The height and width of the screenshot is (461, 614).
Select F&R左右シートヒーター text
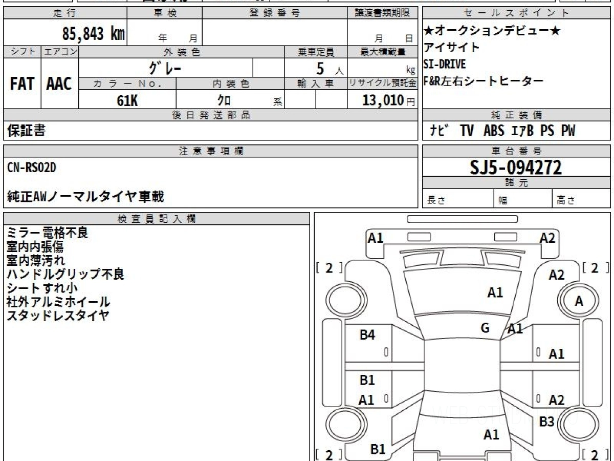[x=484, y=81]
